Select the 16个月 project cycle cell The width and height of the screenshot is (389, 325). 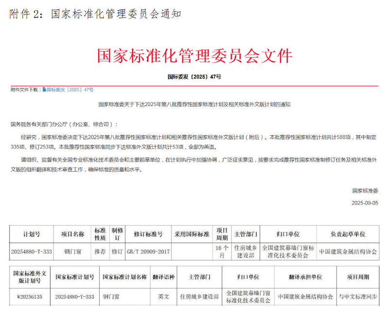222,252
